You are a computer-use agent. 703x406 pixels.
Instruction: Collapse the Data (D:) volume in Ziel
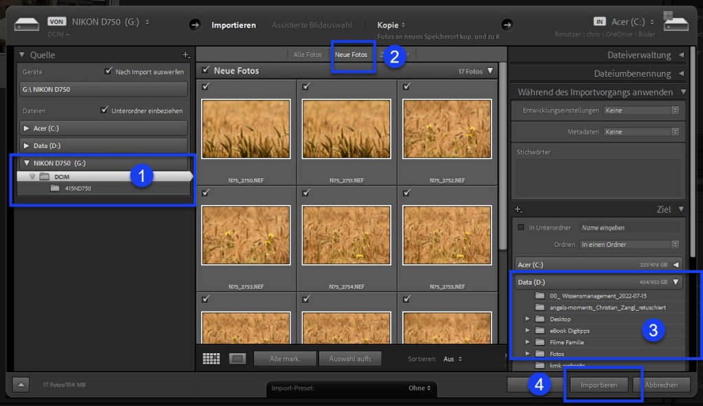(x=676, y=282)
